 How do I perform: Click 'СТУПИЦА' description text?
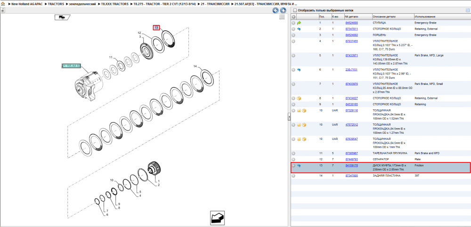(x=379, y=23)
